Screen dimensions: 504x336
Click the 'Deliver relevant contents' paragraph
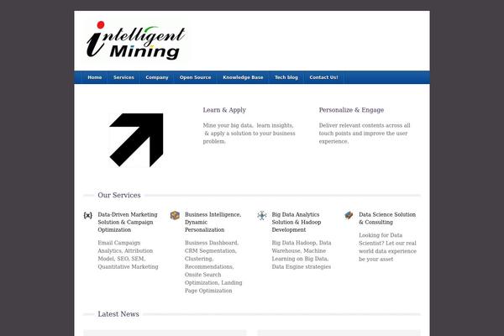coord(365,134)
